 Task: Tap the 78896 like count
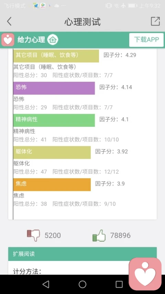120,235
